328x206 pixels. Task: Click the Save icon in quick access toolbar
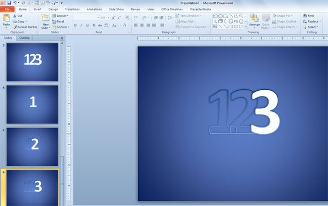9,3
